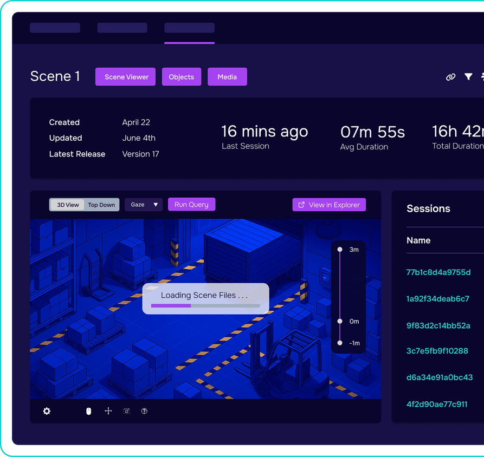Open the Media tab
This screenshot has width=484, height=457.
(x=227, y=77)
